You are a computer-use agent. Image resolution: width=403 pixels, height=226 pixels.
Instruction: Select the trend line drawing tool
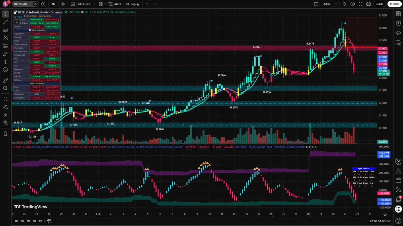[x=5, y=22]
